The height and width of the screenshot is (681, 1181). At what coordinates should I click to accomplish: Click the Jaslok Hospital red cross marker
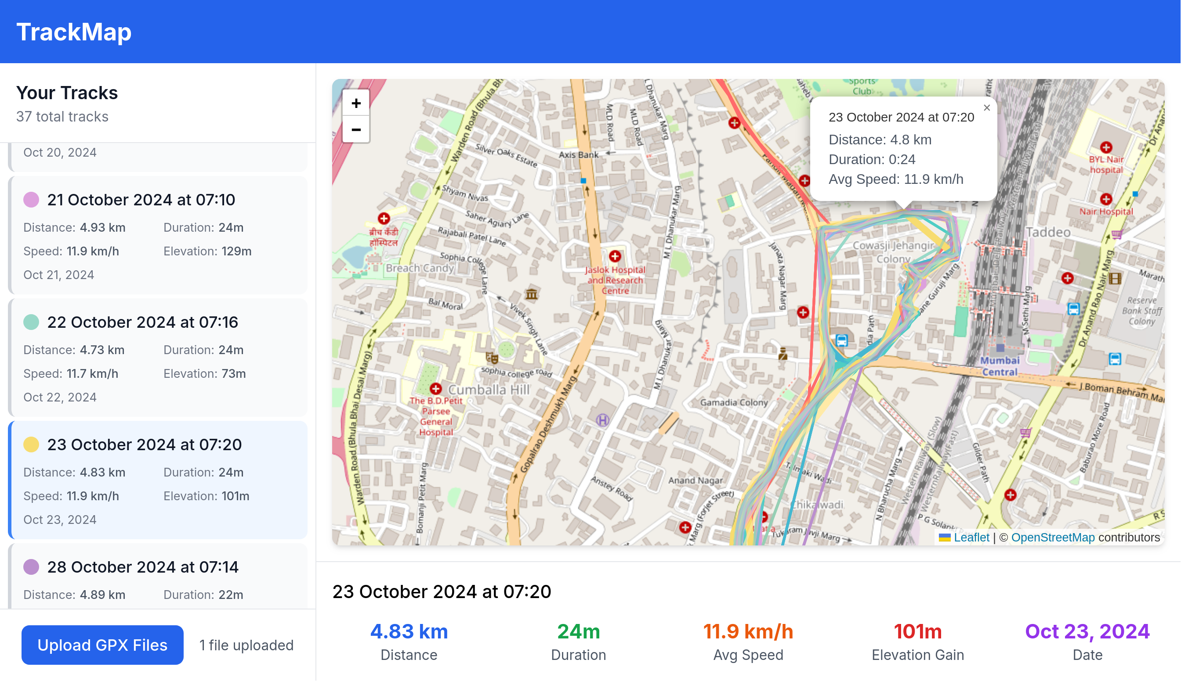(x=614, y=256)
